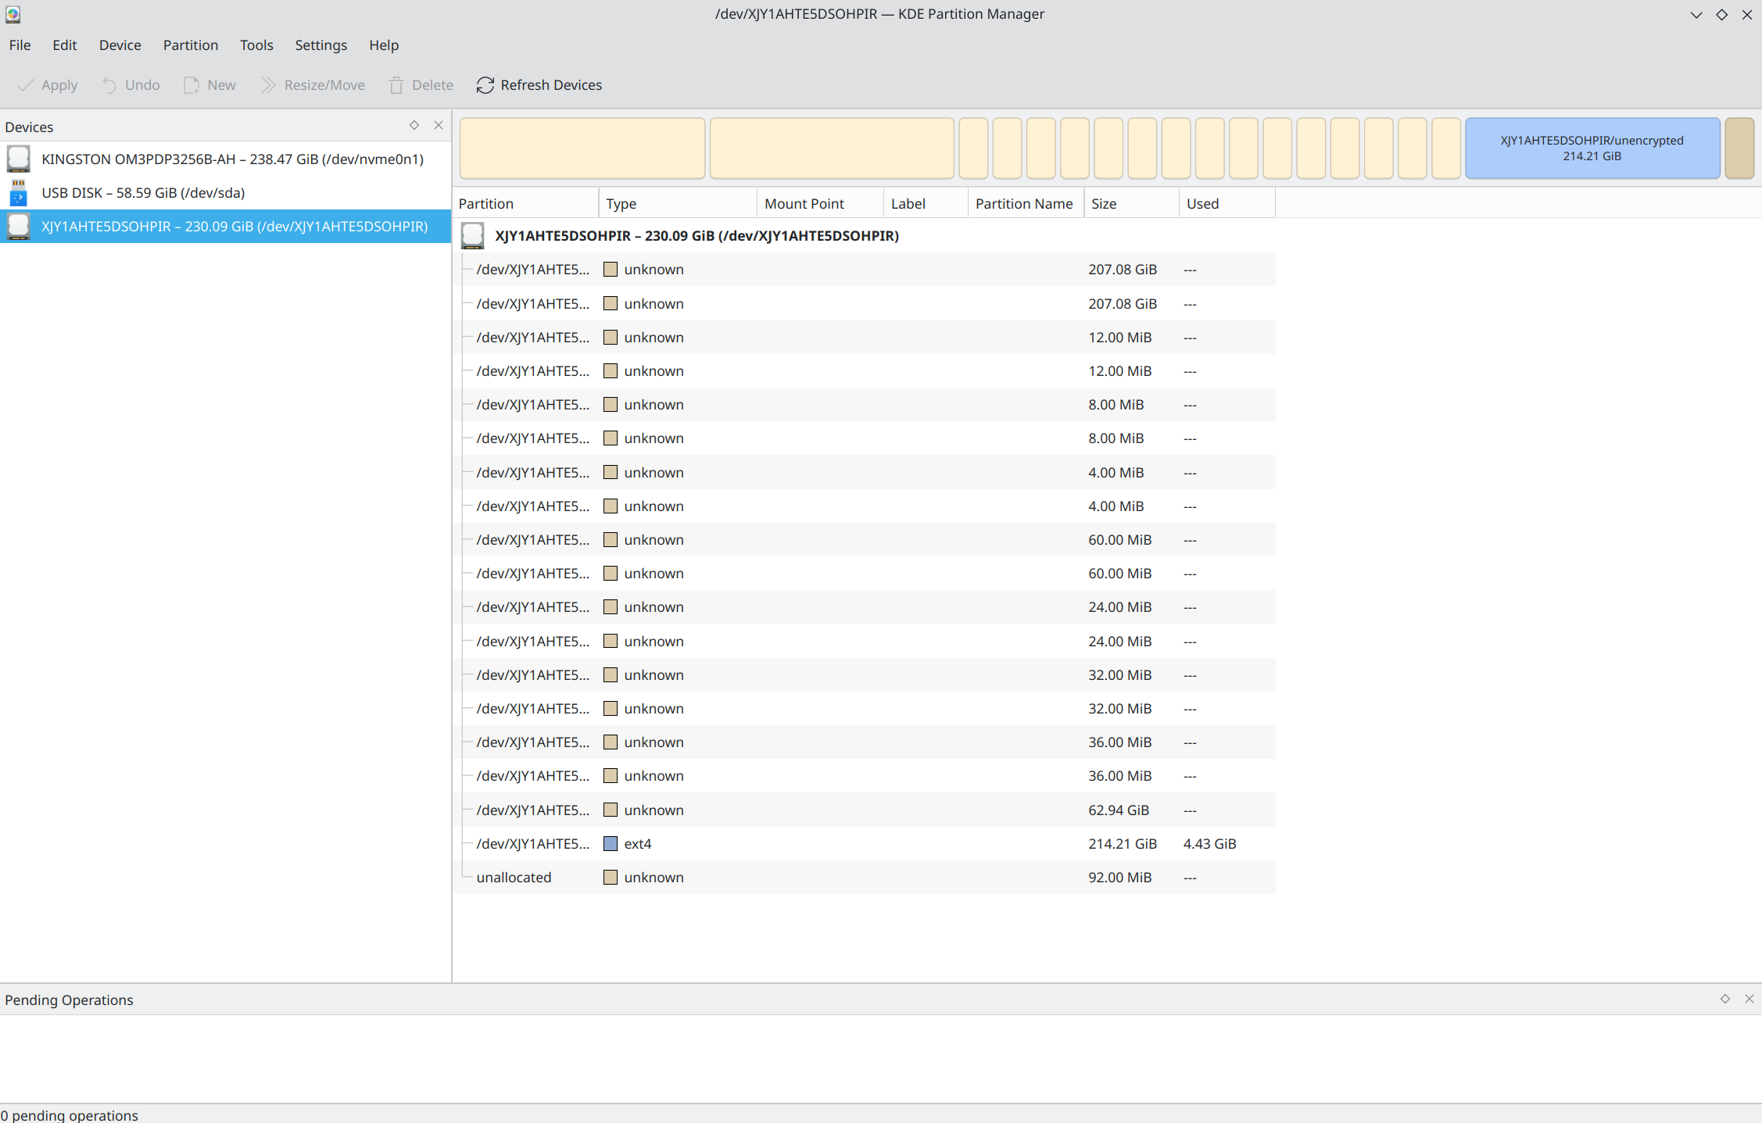Click the Delete trash icon

click(396, 85)
